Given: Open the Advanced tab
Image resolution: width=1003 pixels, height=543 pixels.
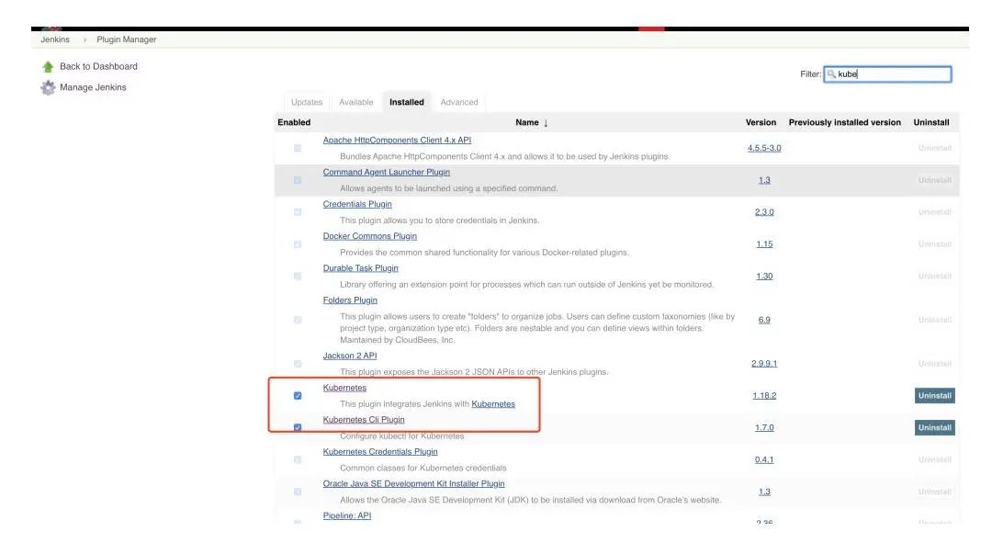Looking at the screenshot, I should (x=458, y=102).
